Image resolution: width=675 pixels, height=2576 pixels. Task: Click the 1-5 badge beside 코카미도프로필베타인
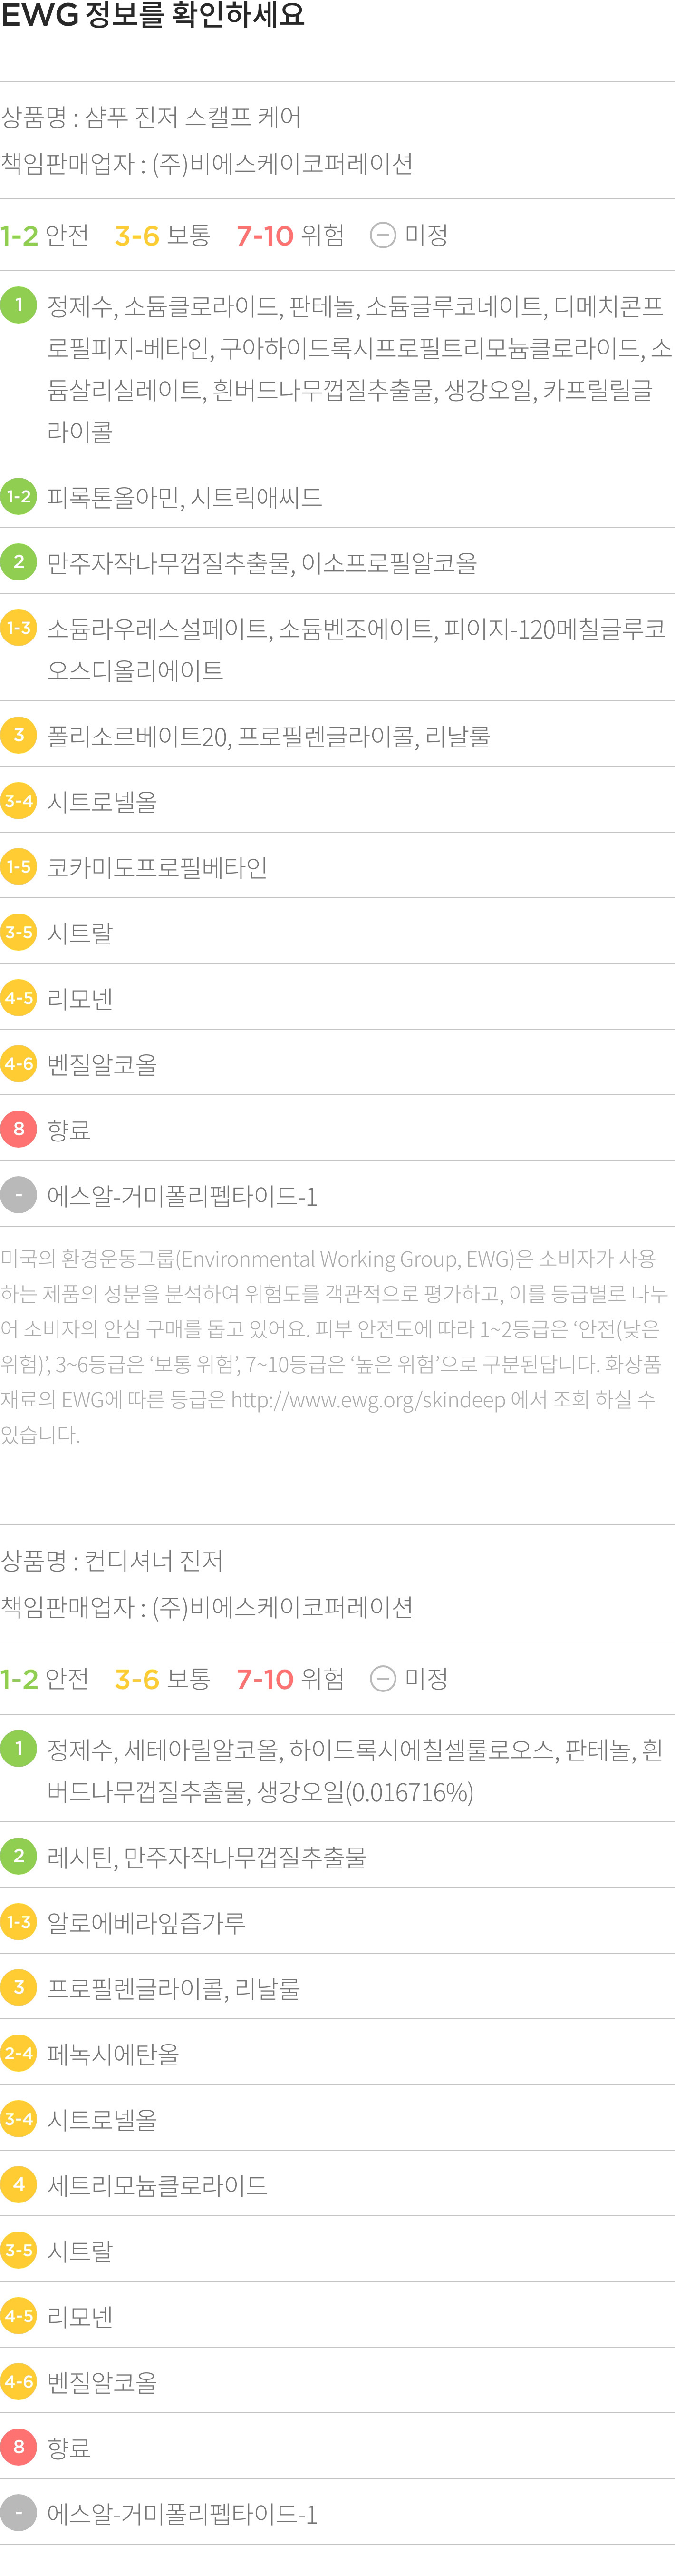tap(19, 866)
